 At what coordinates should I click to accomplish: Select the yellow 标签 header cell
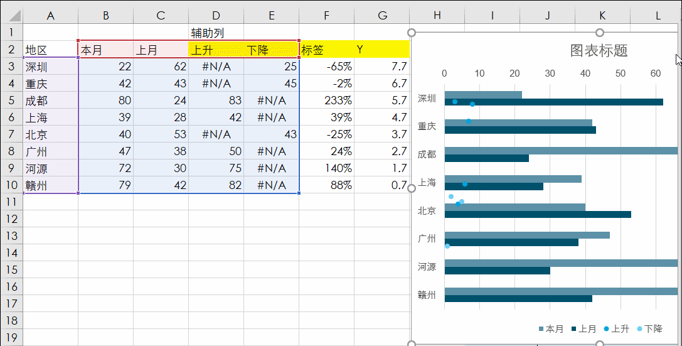[326, 50]
